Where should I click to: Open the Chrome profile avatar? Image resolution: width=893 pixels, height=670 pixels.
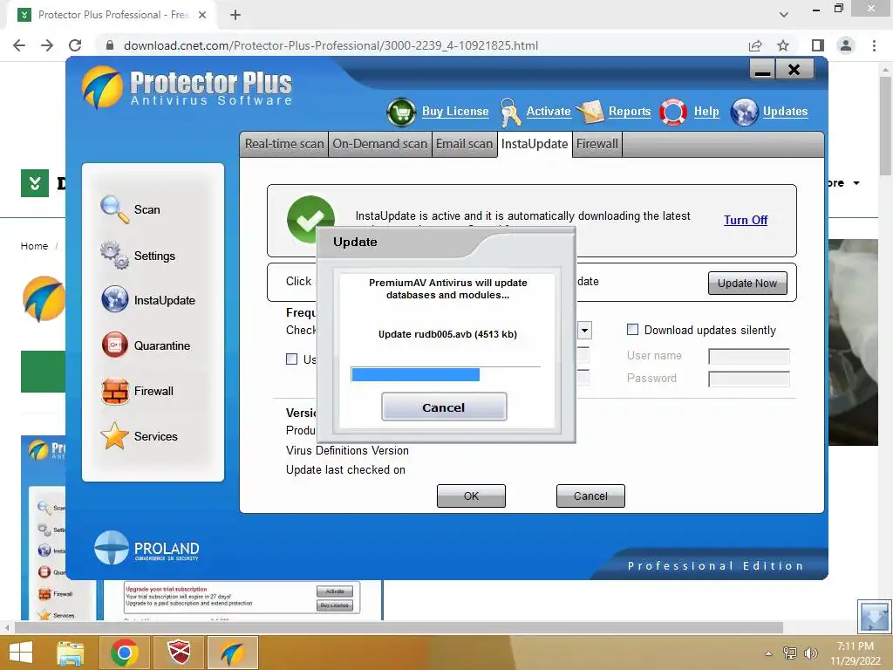click(x=846, y=45)
